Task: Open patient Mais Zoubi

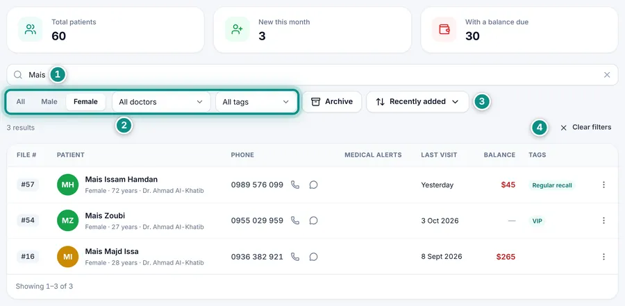Action: pos(105,216)
